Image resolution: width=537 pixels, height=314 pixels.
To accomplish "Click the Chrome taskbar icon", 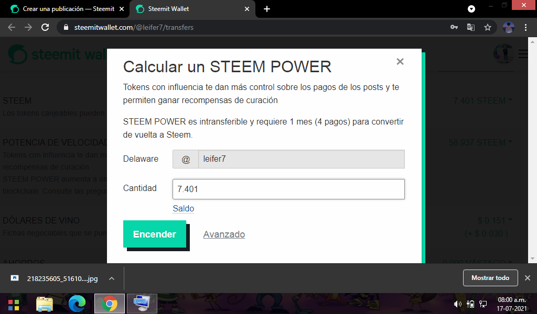I will [x=109, y=304].
